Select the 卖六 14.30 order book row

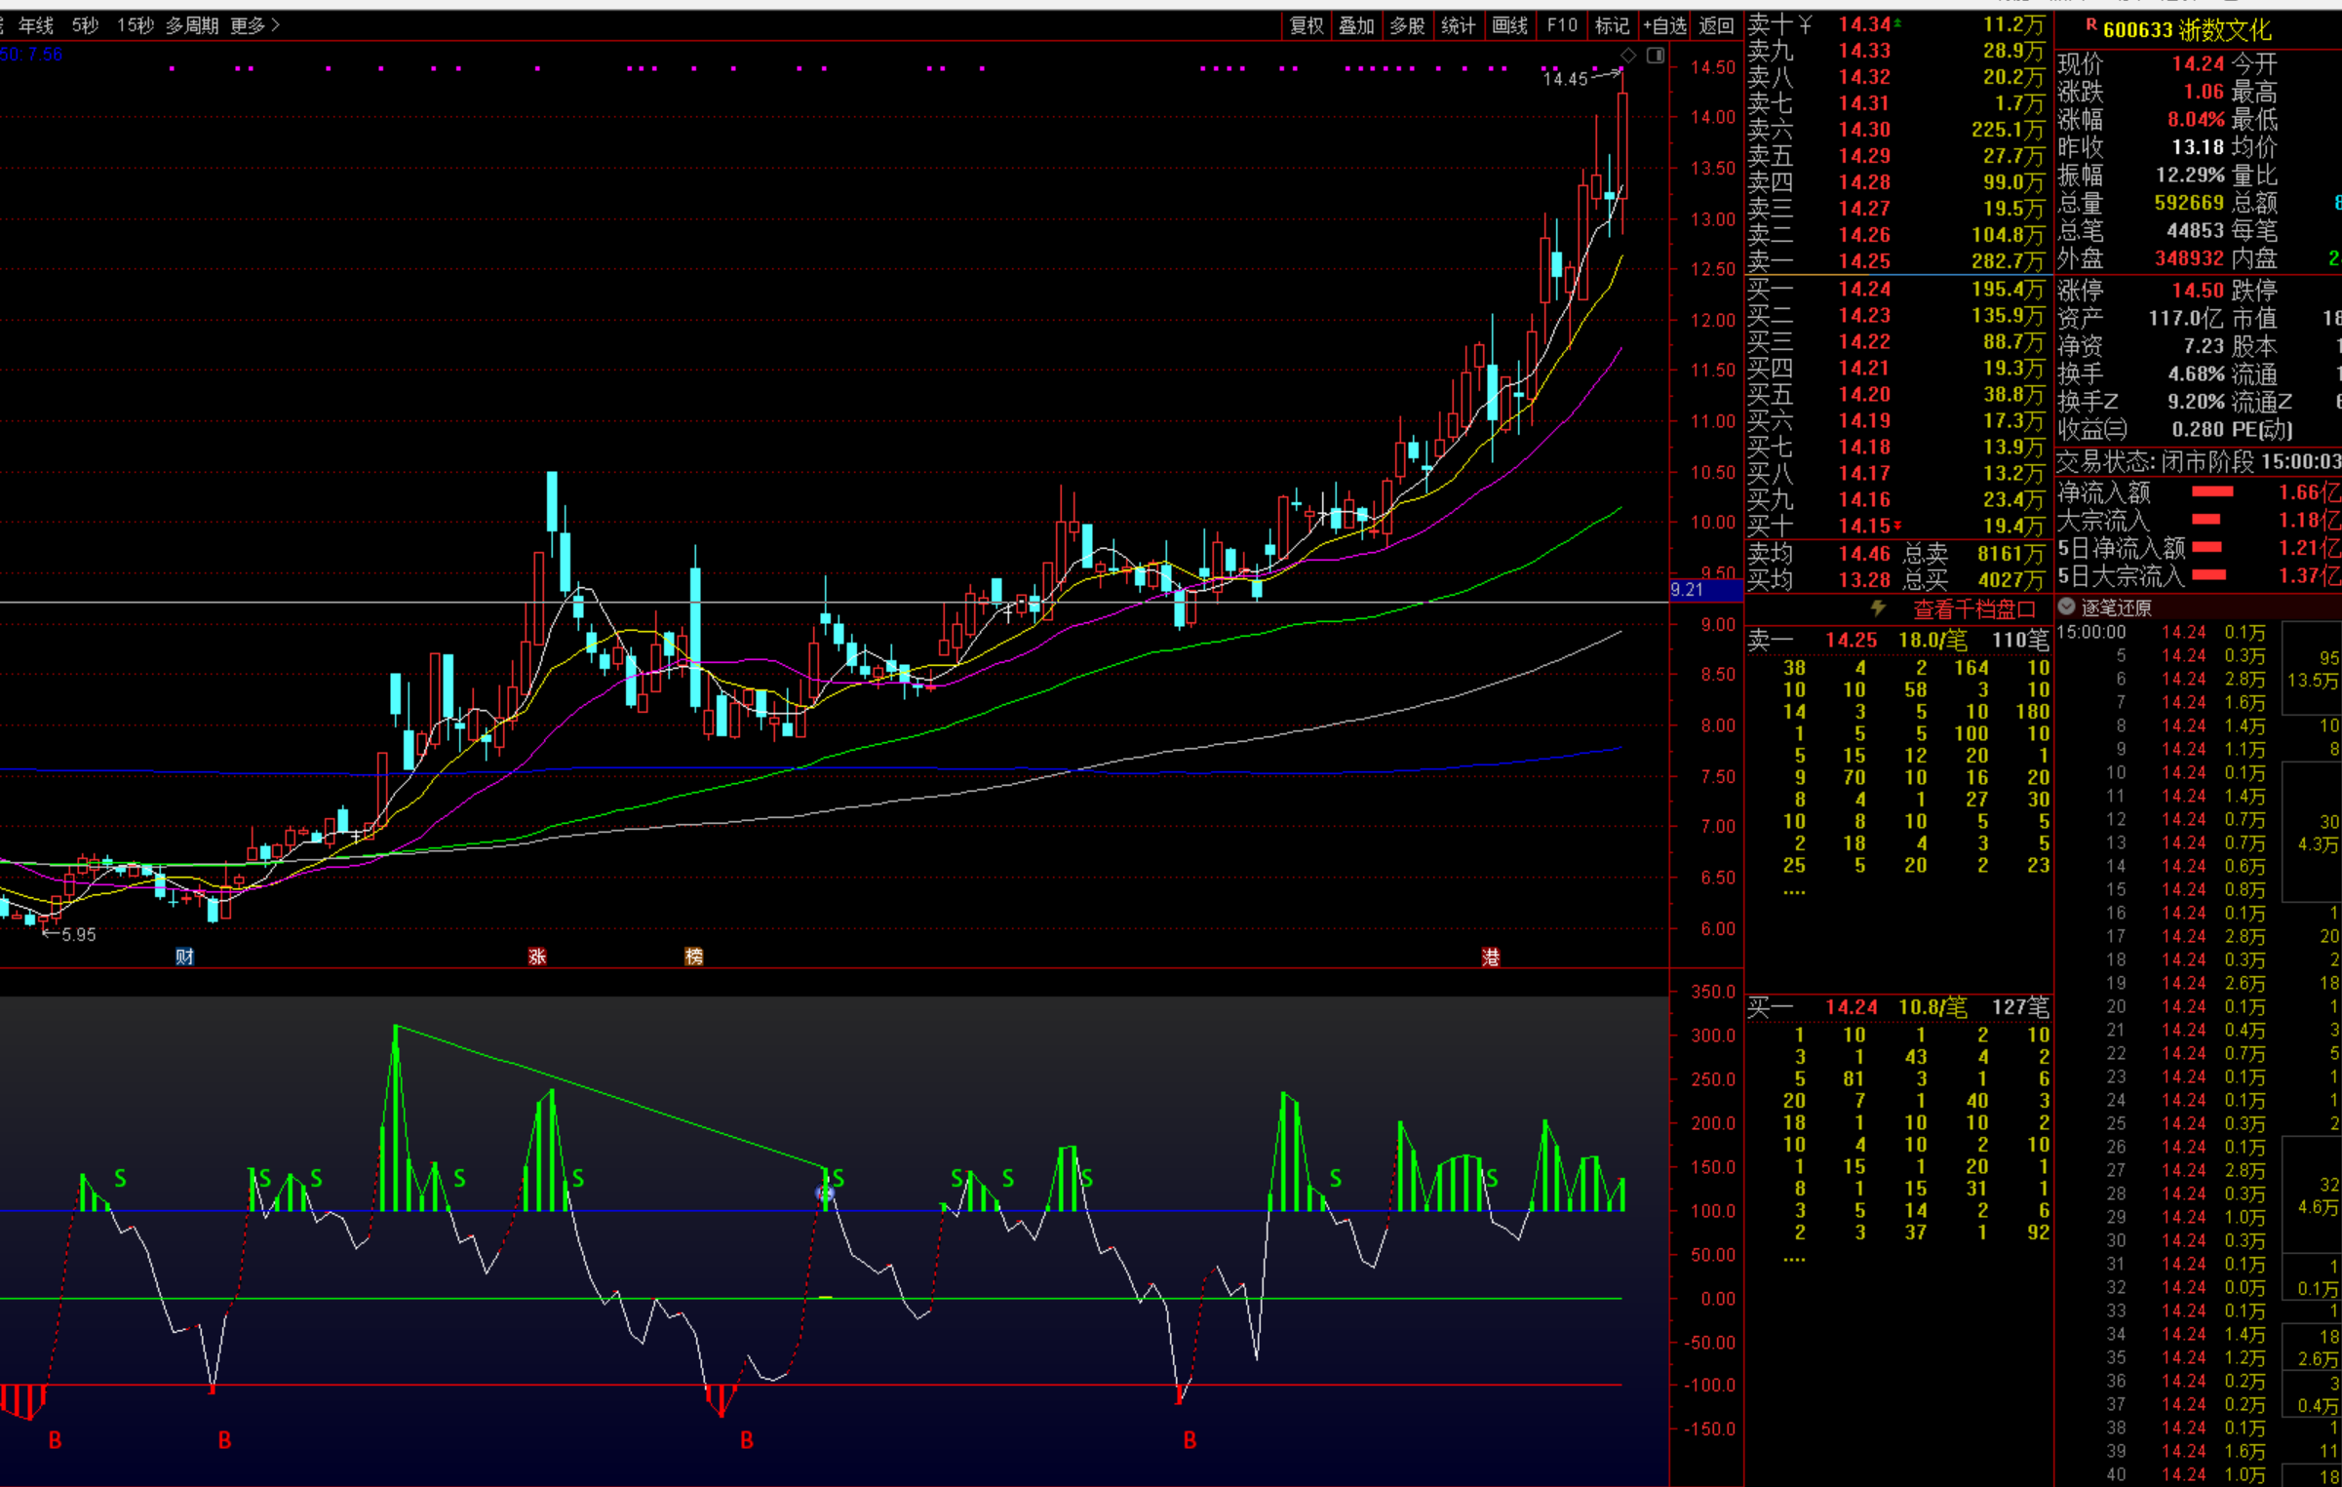(x=1896, y=130)
